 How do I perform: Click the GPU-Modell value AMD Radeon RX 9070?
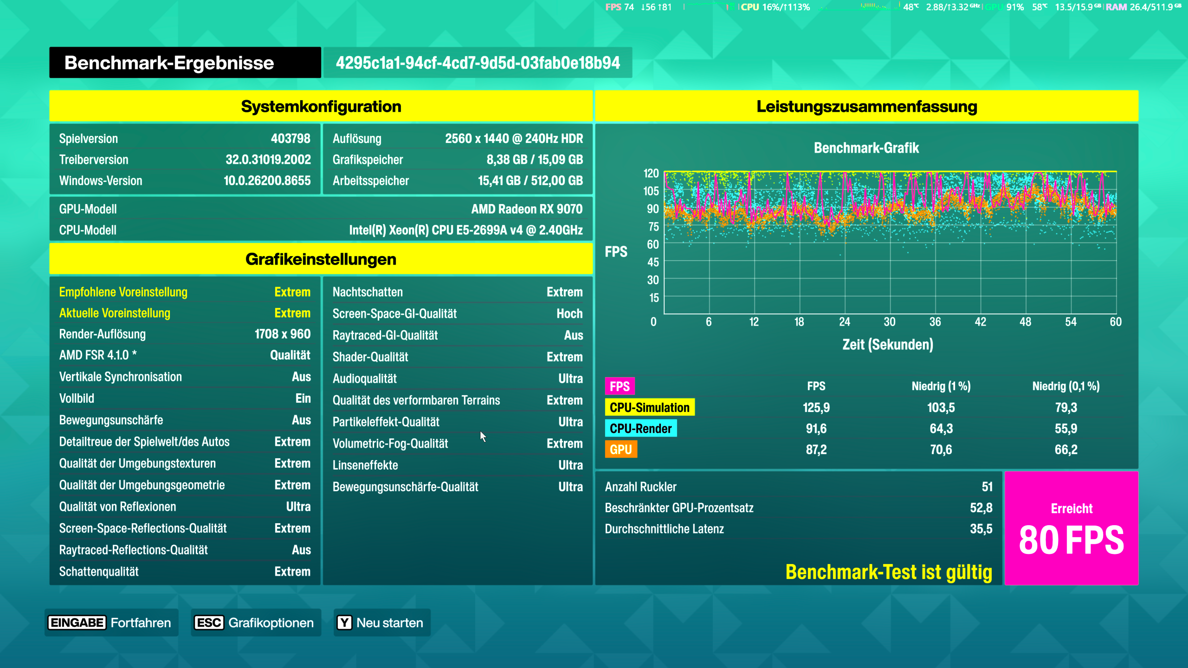[527, 209]
